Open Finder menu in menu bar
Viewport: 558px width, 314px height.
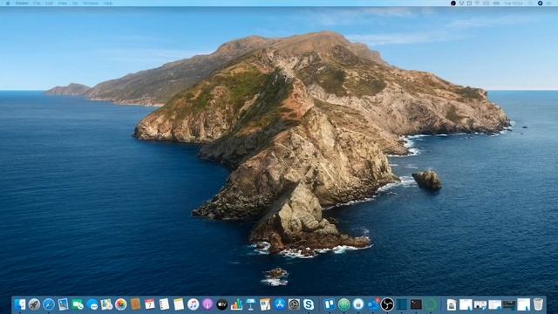pyautogui.click(x=22, y=3)
